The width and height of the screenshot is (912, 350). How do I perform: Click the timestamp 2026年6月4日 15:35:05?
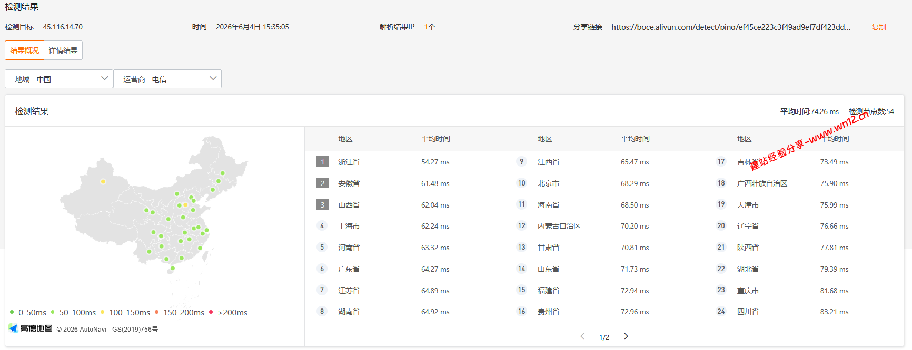point(252,27)
